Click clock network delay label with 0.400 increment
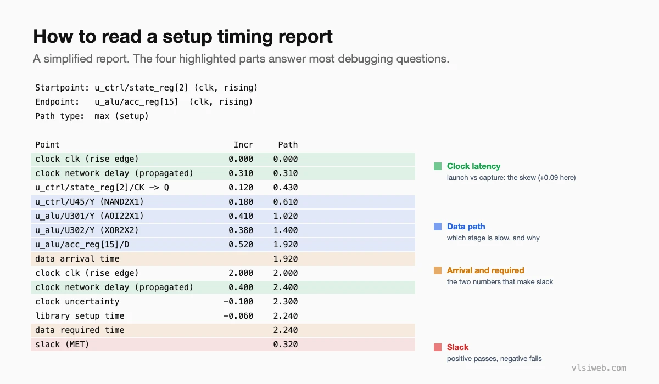This screenshot has width=659, height=384. (114, 287)
